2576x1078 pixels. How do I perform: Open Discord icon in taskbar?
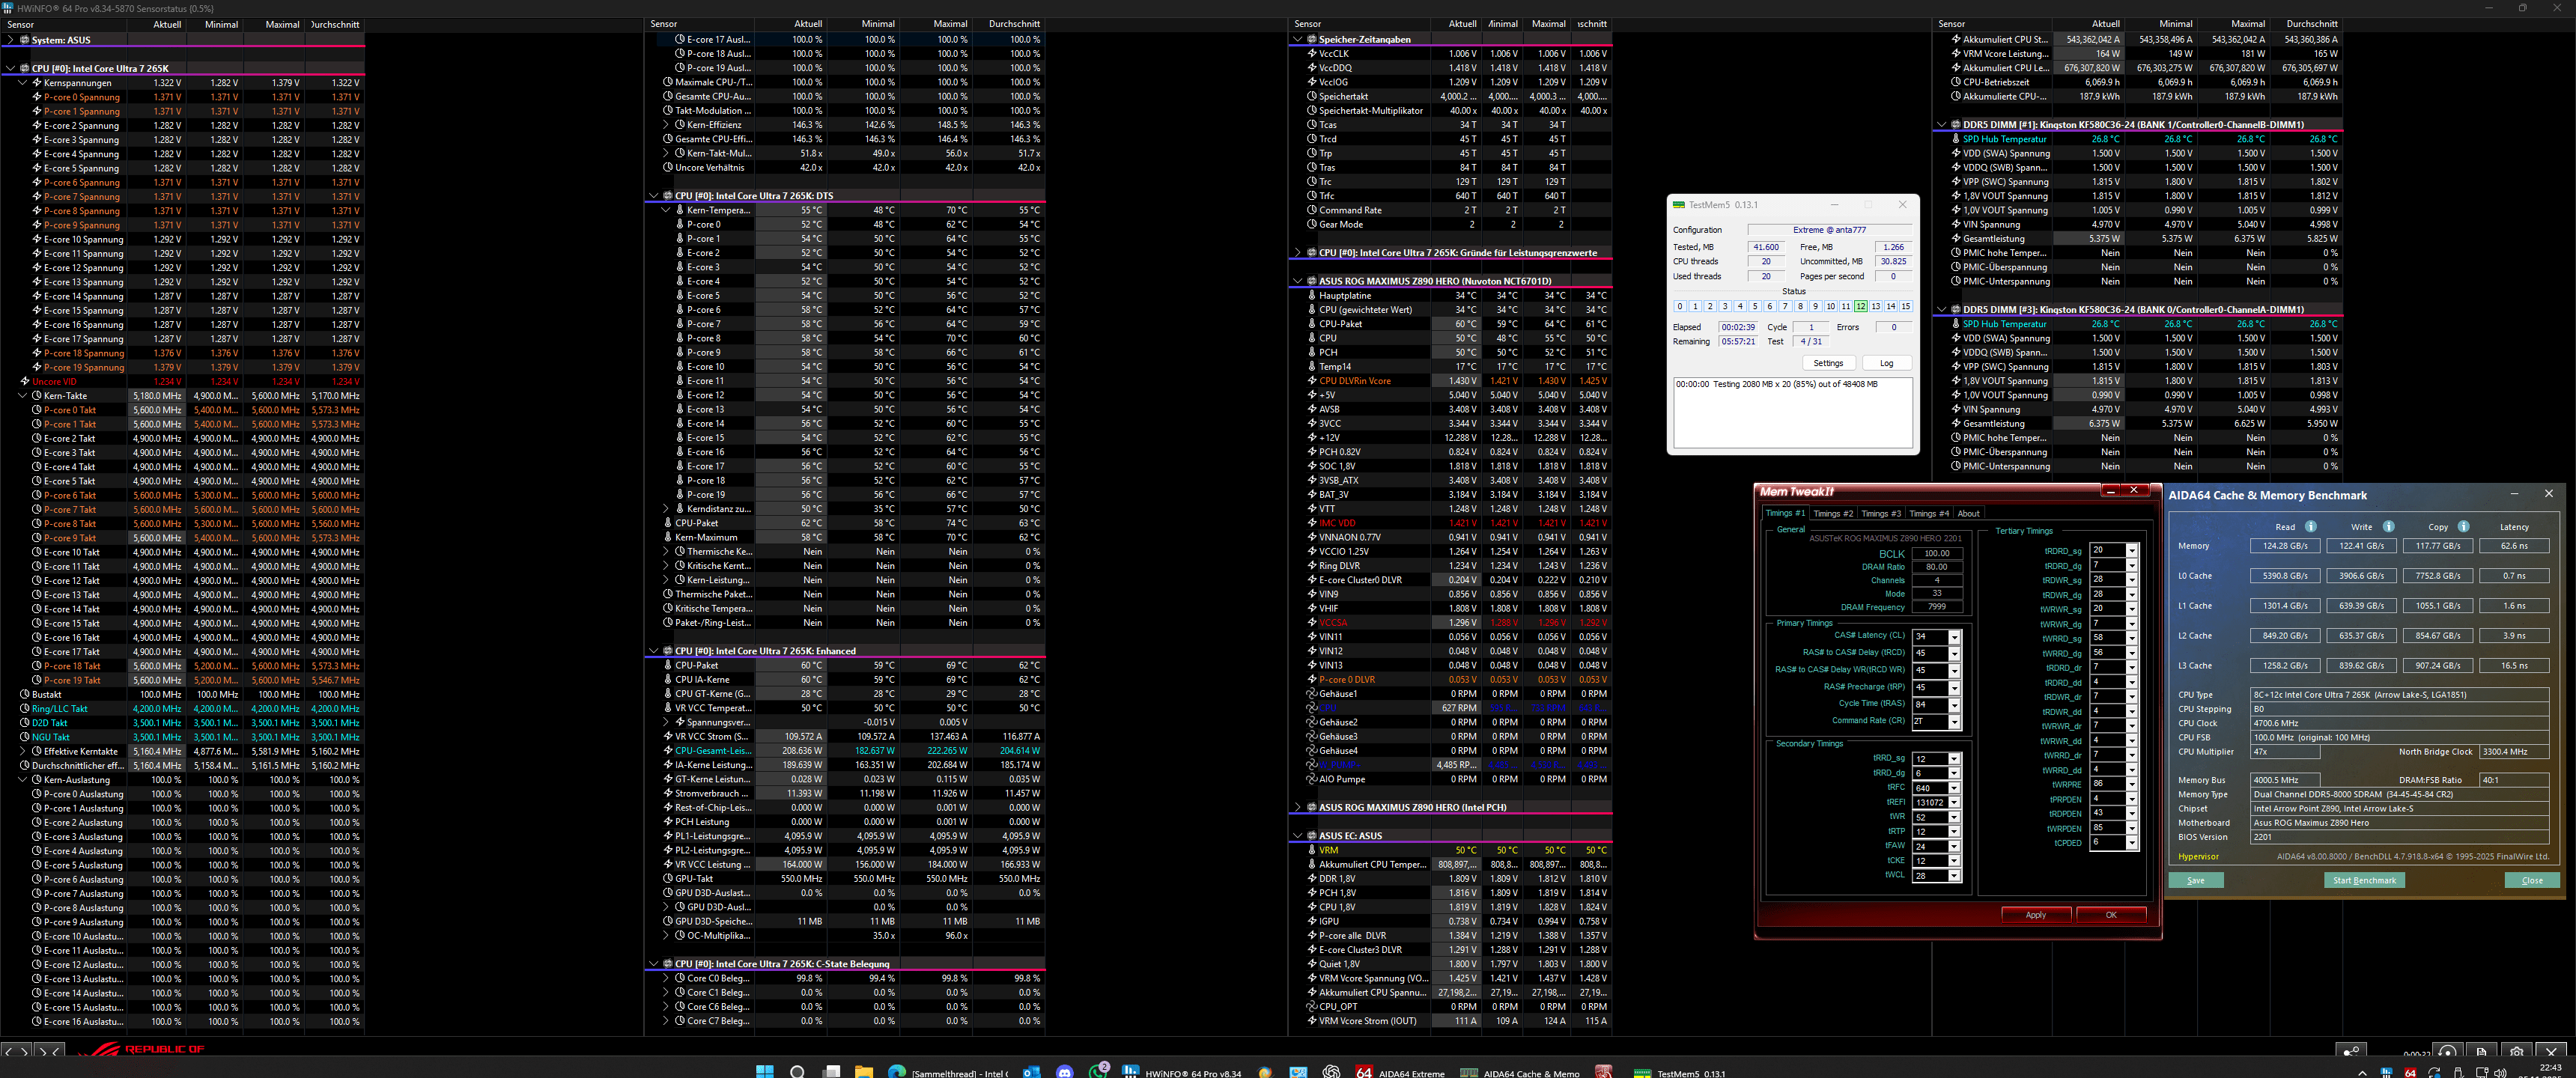click(x=1064, y=1072)
